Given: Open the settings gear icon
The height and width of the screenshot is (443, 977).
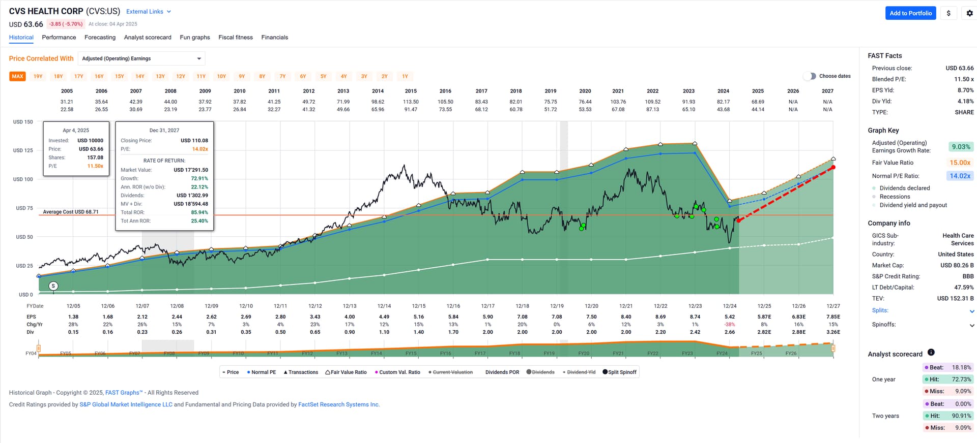Looking at the screenshot, I should pyautogui.click(x=969, y=13).
